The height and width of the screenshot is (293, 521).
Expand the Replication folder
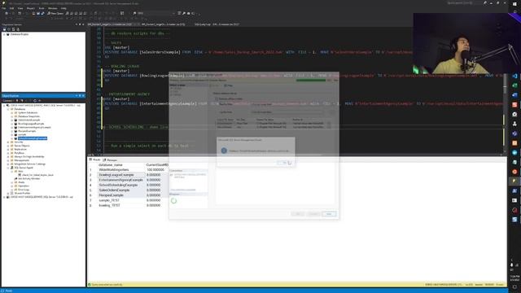[x=8, y=149]
